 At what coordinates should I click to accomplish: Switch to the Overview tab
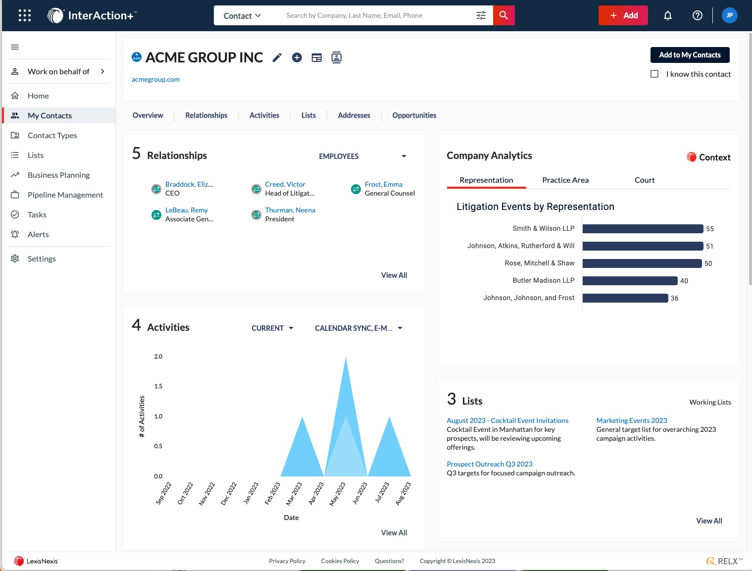[x=148, y=115]
